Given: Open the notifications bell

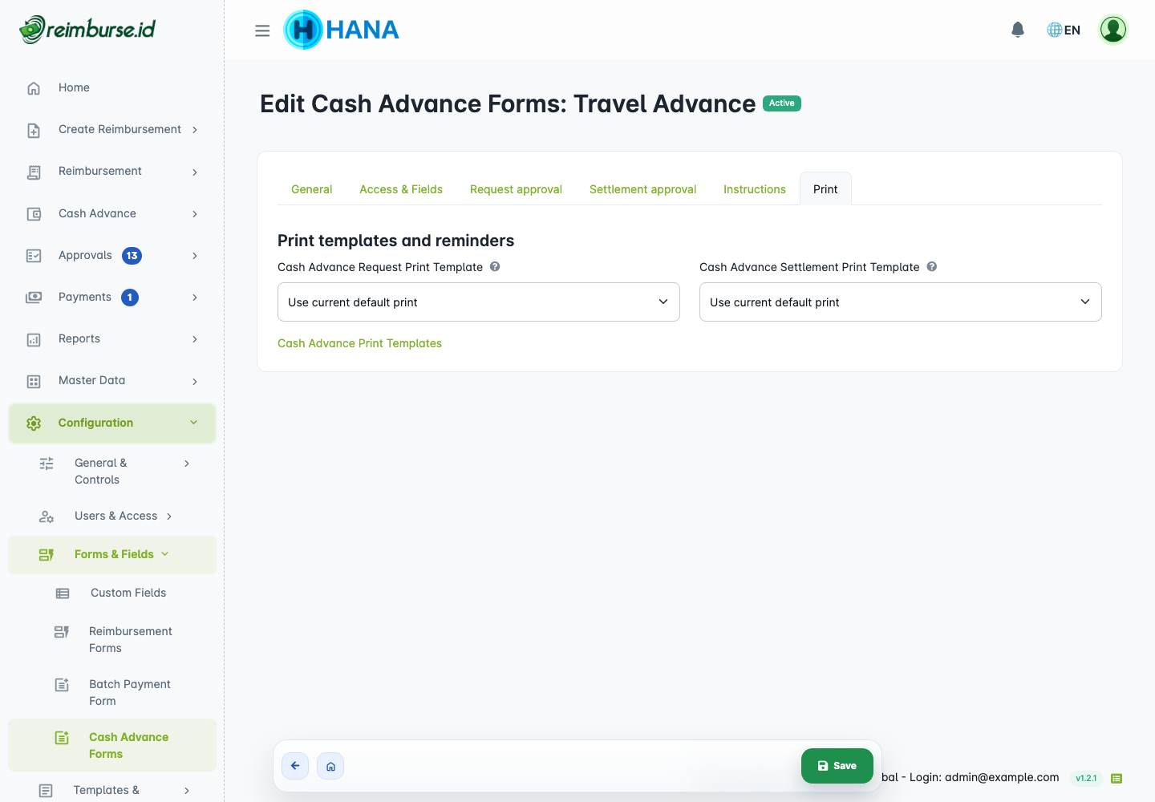Looking at the screenshot, I should (x=1018, y=30).
